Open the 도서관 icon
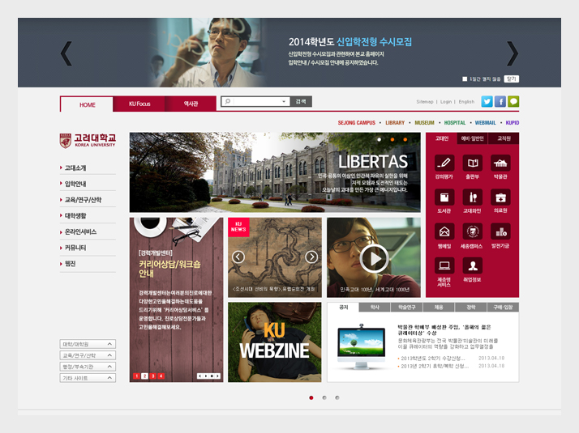Viewport: 579px width, 433px height. [x=444, y=197]
